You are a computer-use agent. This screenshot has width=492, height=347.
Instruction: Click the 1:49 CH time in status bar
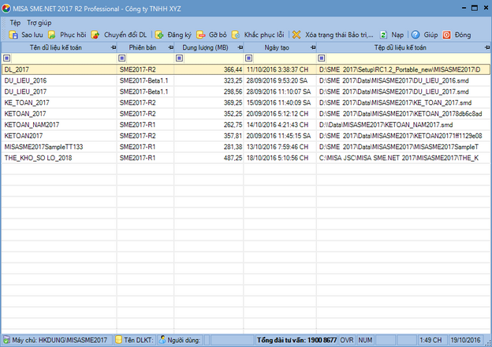430,340
